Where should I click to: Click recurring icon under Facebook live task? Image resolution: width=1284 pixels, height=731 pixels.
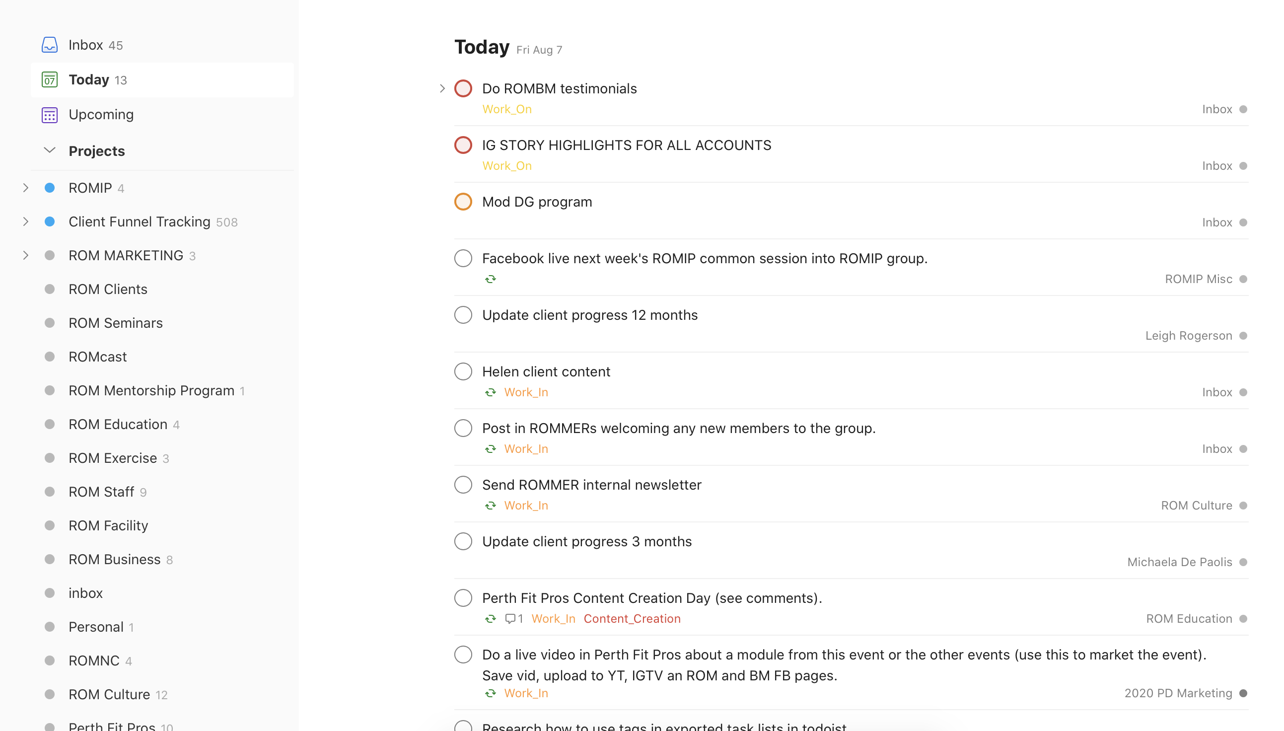click(x=490, y=279)
